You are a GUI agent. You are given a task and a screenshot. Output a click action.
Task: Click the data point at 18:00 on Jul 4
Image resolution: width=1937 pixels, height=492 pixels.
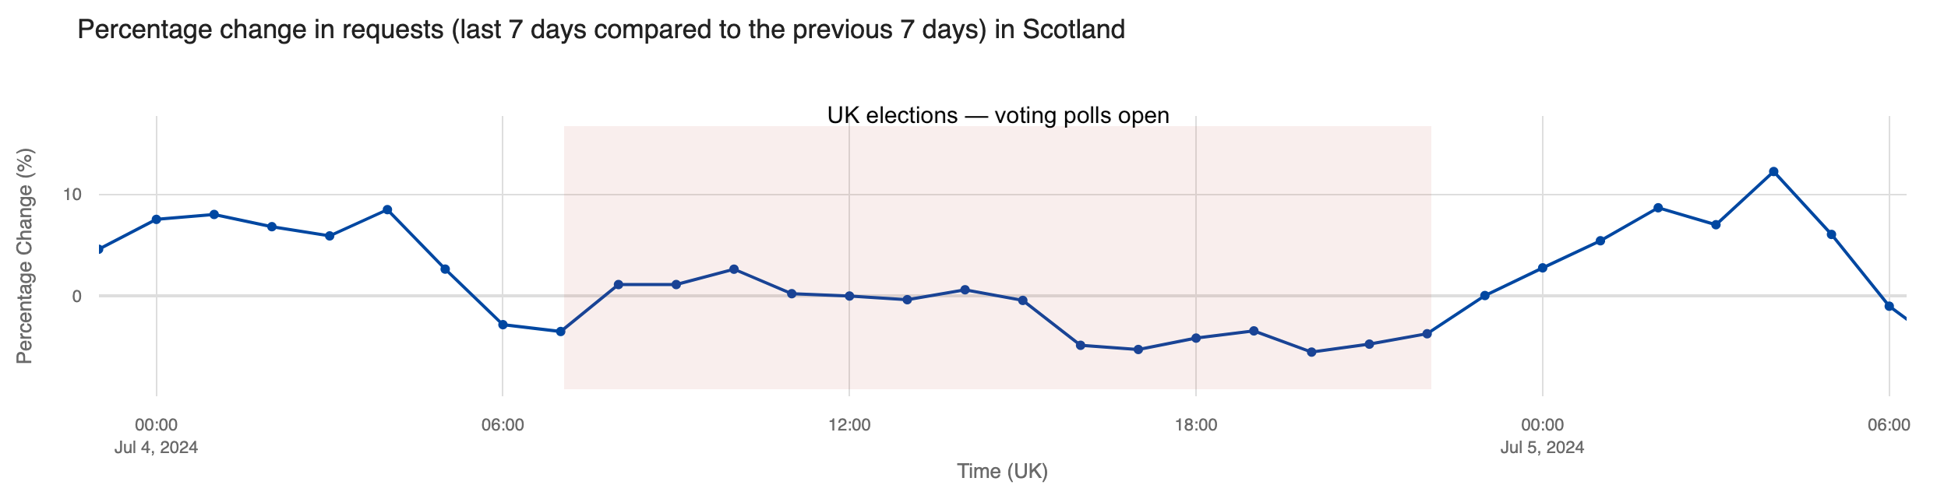point(1196,338)
